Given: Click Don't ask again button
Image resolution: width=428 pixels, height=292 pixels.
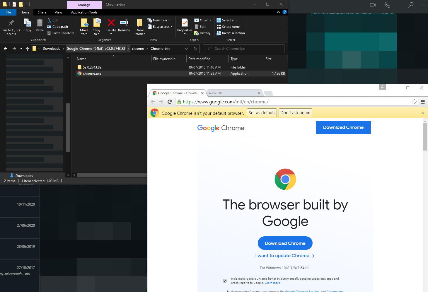Looking at the screenshot, I should 295,113.
